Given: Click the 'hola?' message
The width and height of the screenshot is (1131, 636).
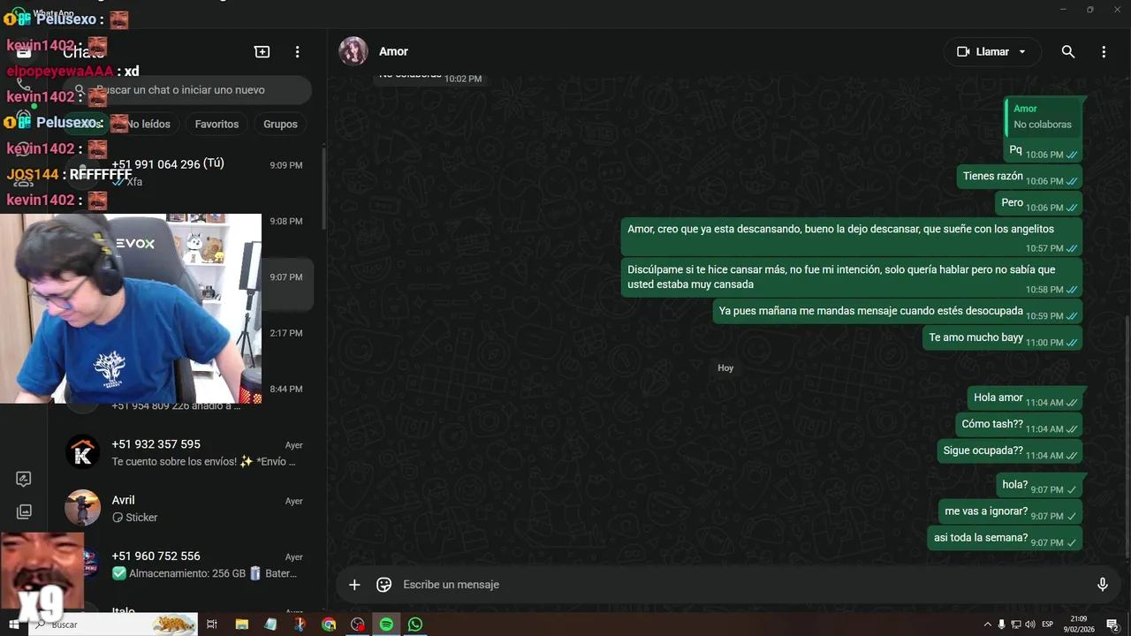Looking at the screenshot, I should pyautogui.click(x=1039, y=485).
